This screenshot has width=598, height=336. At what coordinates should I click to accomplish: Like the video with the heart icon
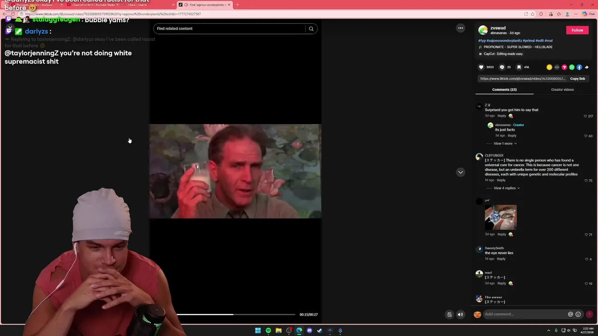(481, 67)
